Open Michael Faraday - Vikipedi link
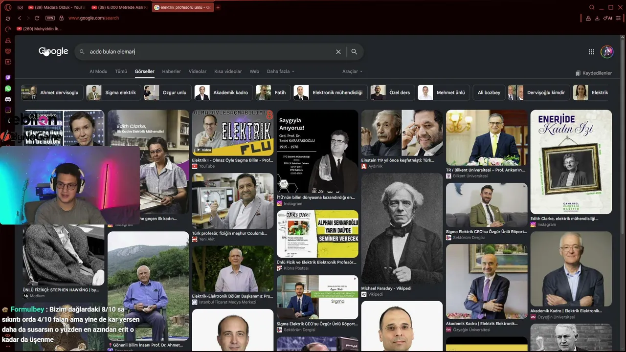 (386, 288)
